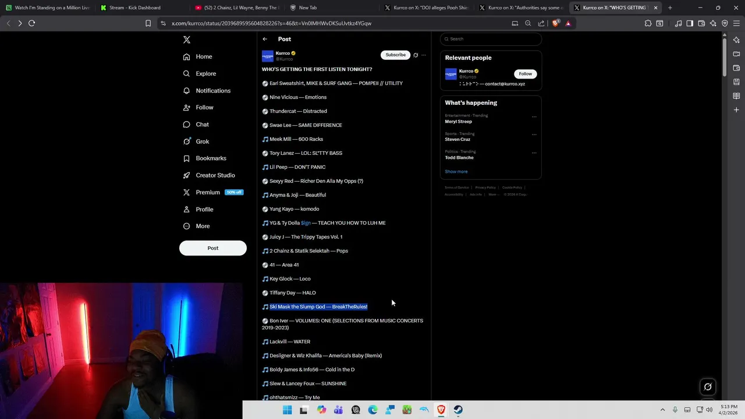Open Brave Wallet icon in toolbar
This screenshot has width=745, height=419.
(701, 23)
